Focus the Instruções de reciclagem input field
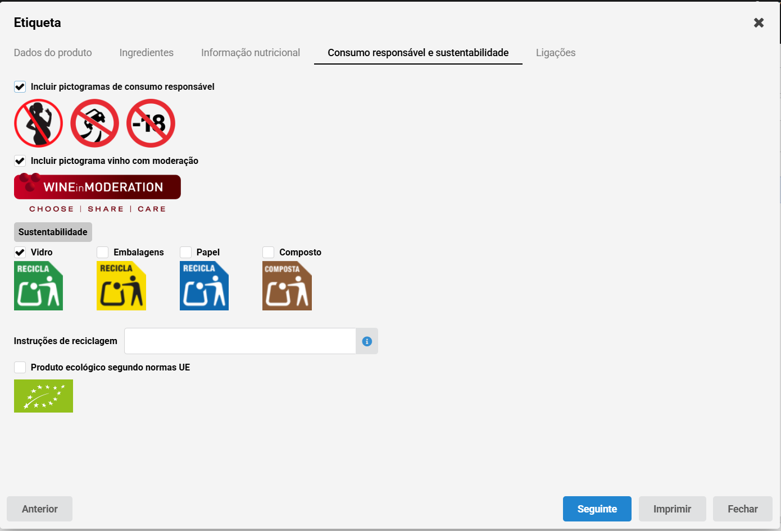 click(x=240, y=341)
